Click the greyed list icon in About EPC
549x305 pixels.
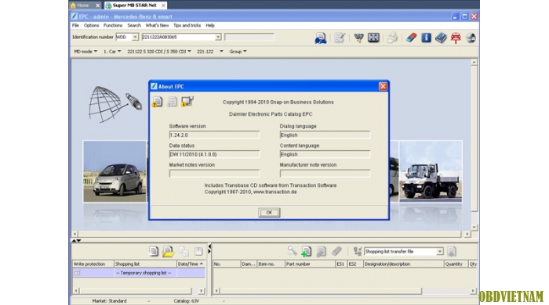[172, 102]
